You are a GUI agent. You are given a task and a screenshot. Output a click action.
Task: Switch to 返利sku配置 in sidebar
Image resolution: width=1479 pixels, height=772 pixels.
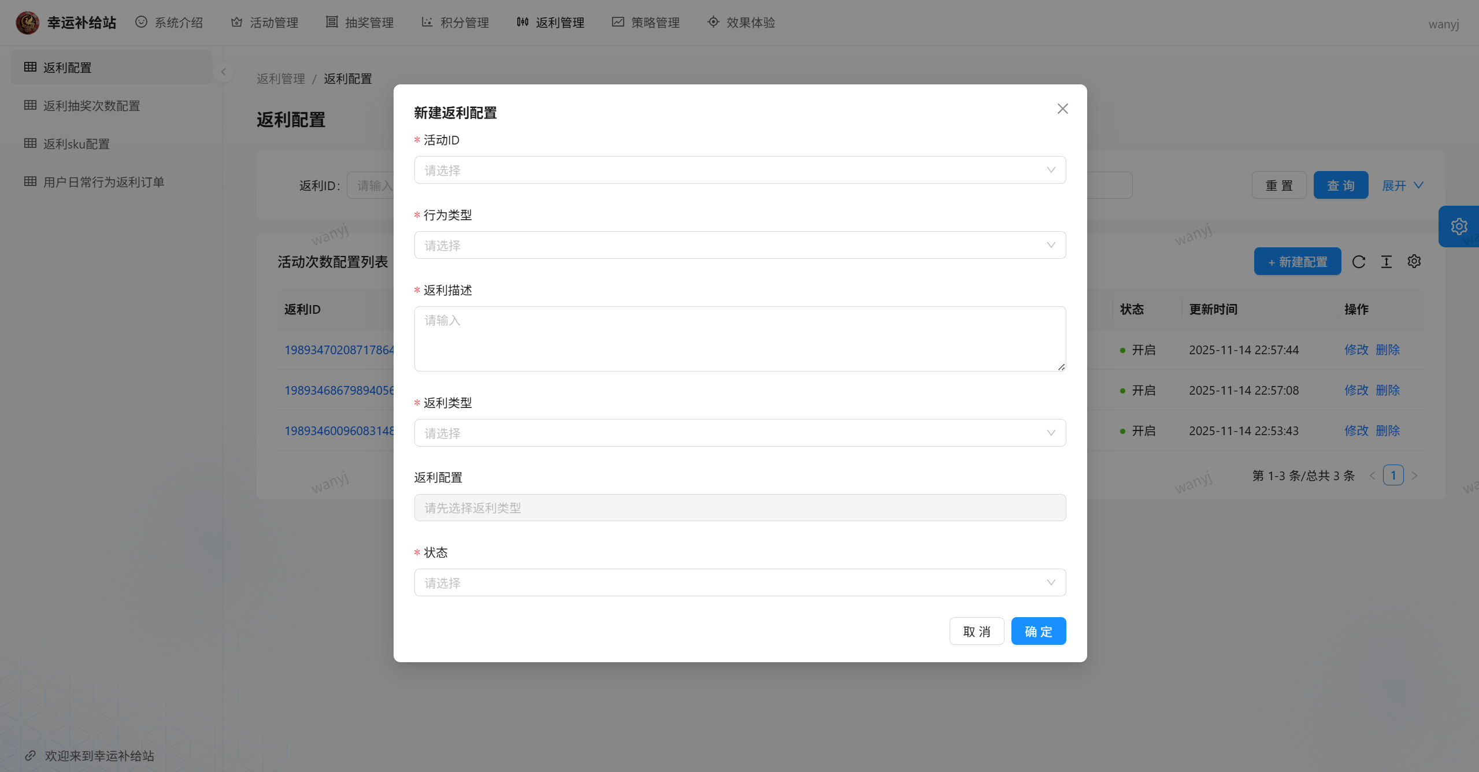click(x=76, y=144)
